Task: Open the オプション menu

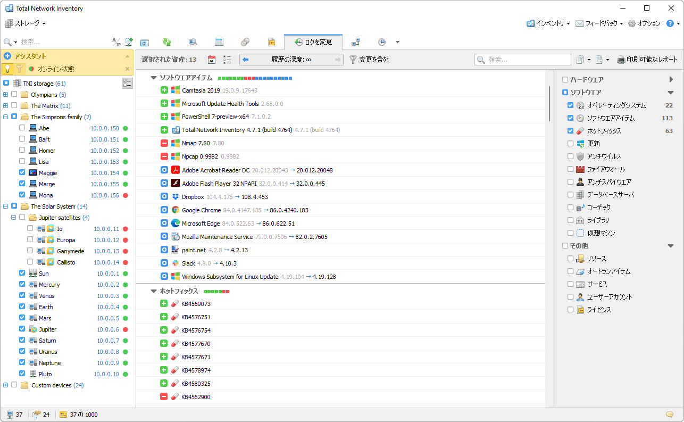Action: click(x=644, y=23)
